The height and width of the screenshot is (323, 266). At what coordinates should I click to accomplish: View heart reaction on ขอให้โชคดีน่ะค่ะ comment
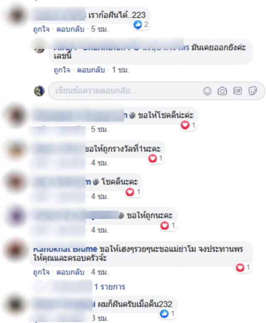coord(188,125)
